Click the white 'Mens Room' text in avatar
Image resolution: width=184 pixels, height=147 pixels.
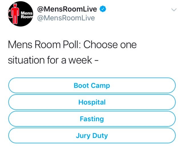point(27,15)
